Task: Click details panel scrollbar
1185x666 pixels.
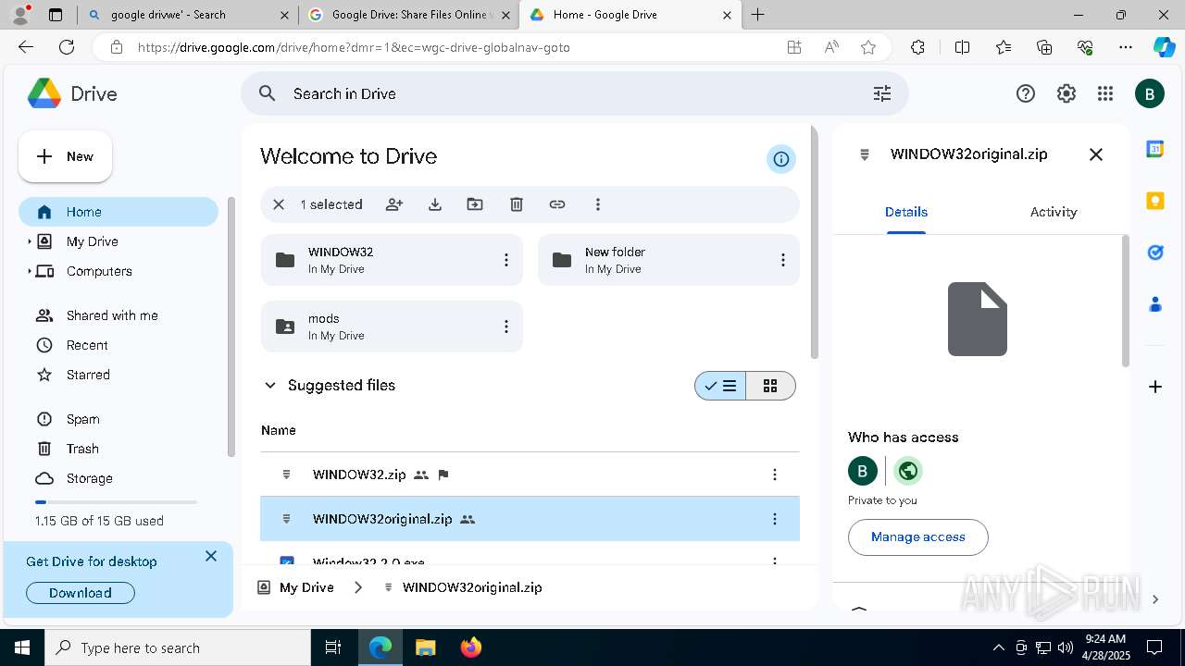Action: point(1126,301)
